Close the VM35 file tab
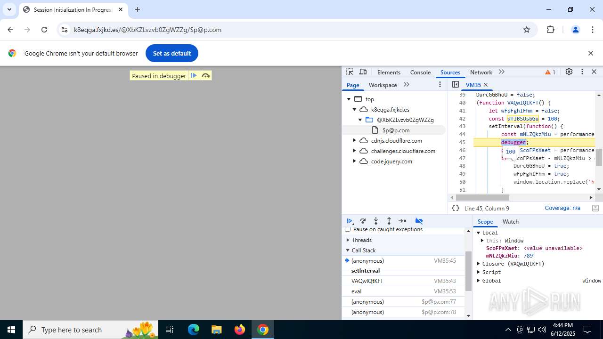Viewport: 603px width, 339px height. (x=486, y=85)
